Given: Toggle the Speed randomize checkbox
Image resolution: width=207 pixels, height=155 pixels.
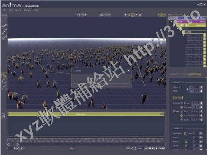Looking at the screenshot, I should point(186,146).
